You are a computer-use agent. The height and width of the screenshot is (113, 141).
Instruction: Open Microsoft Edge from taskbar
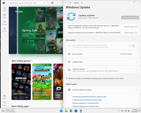click(71, 111)
